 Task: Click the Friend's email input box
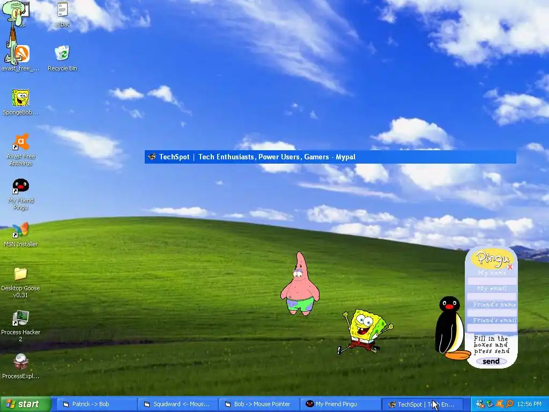point(492,328)
